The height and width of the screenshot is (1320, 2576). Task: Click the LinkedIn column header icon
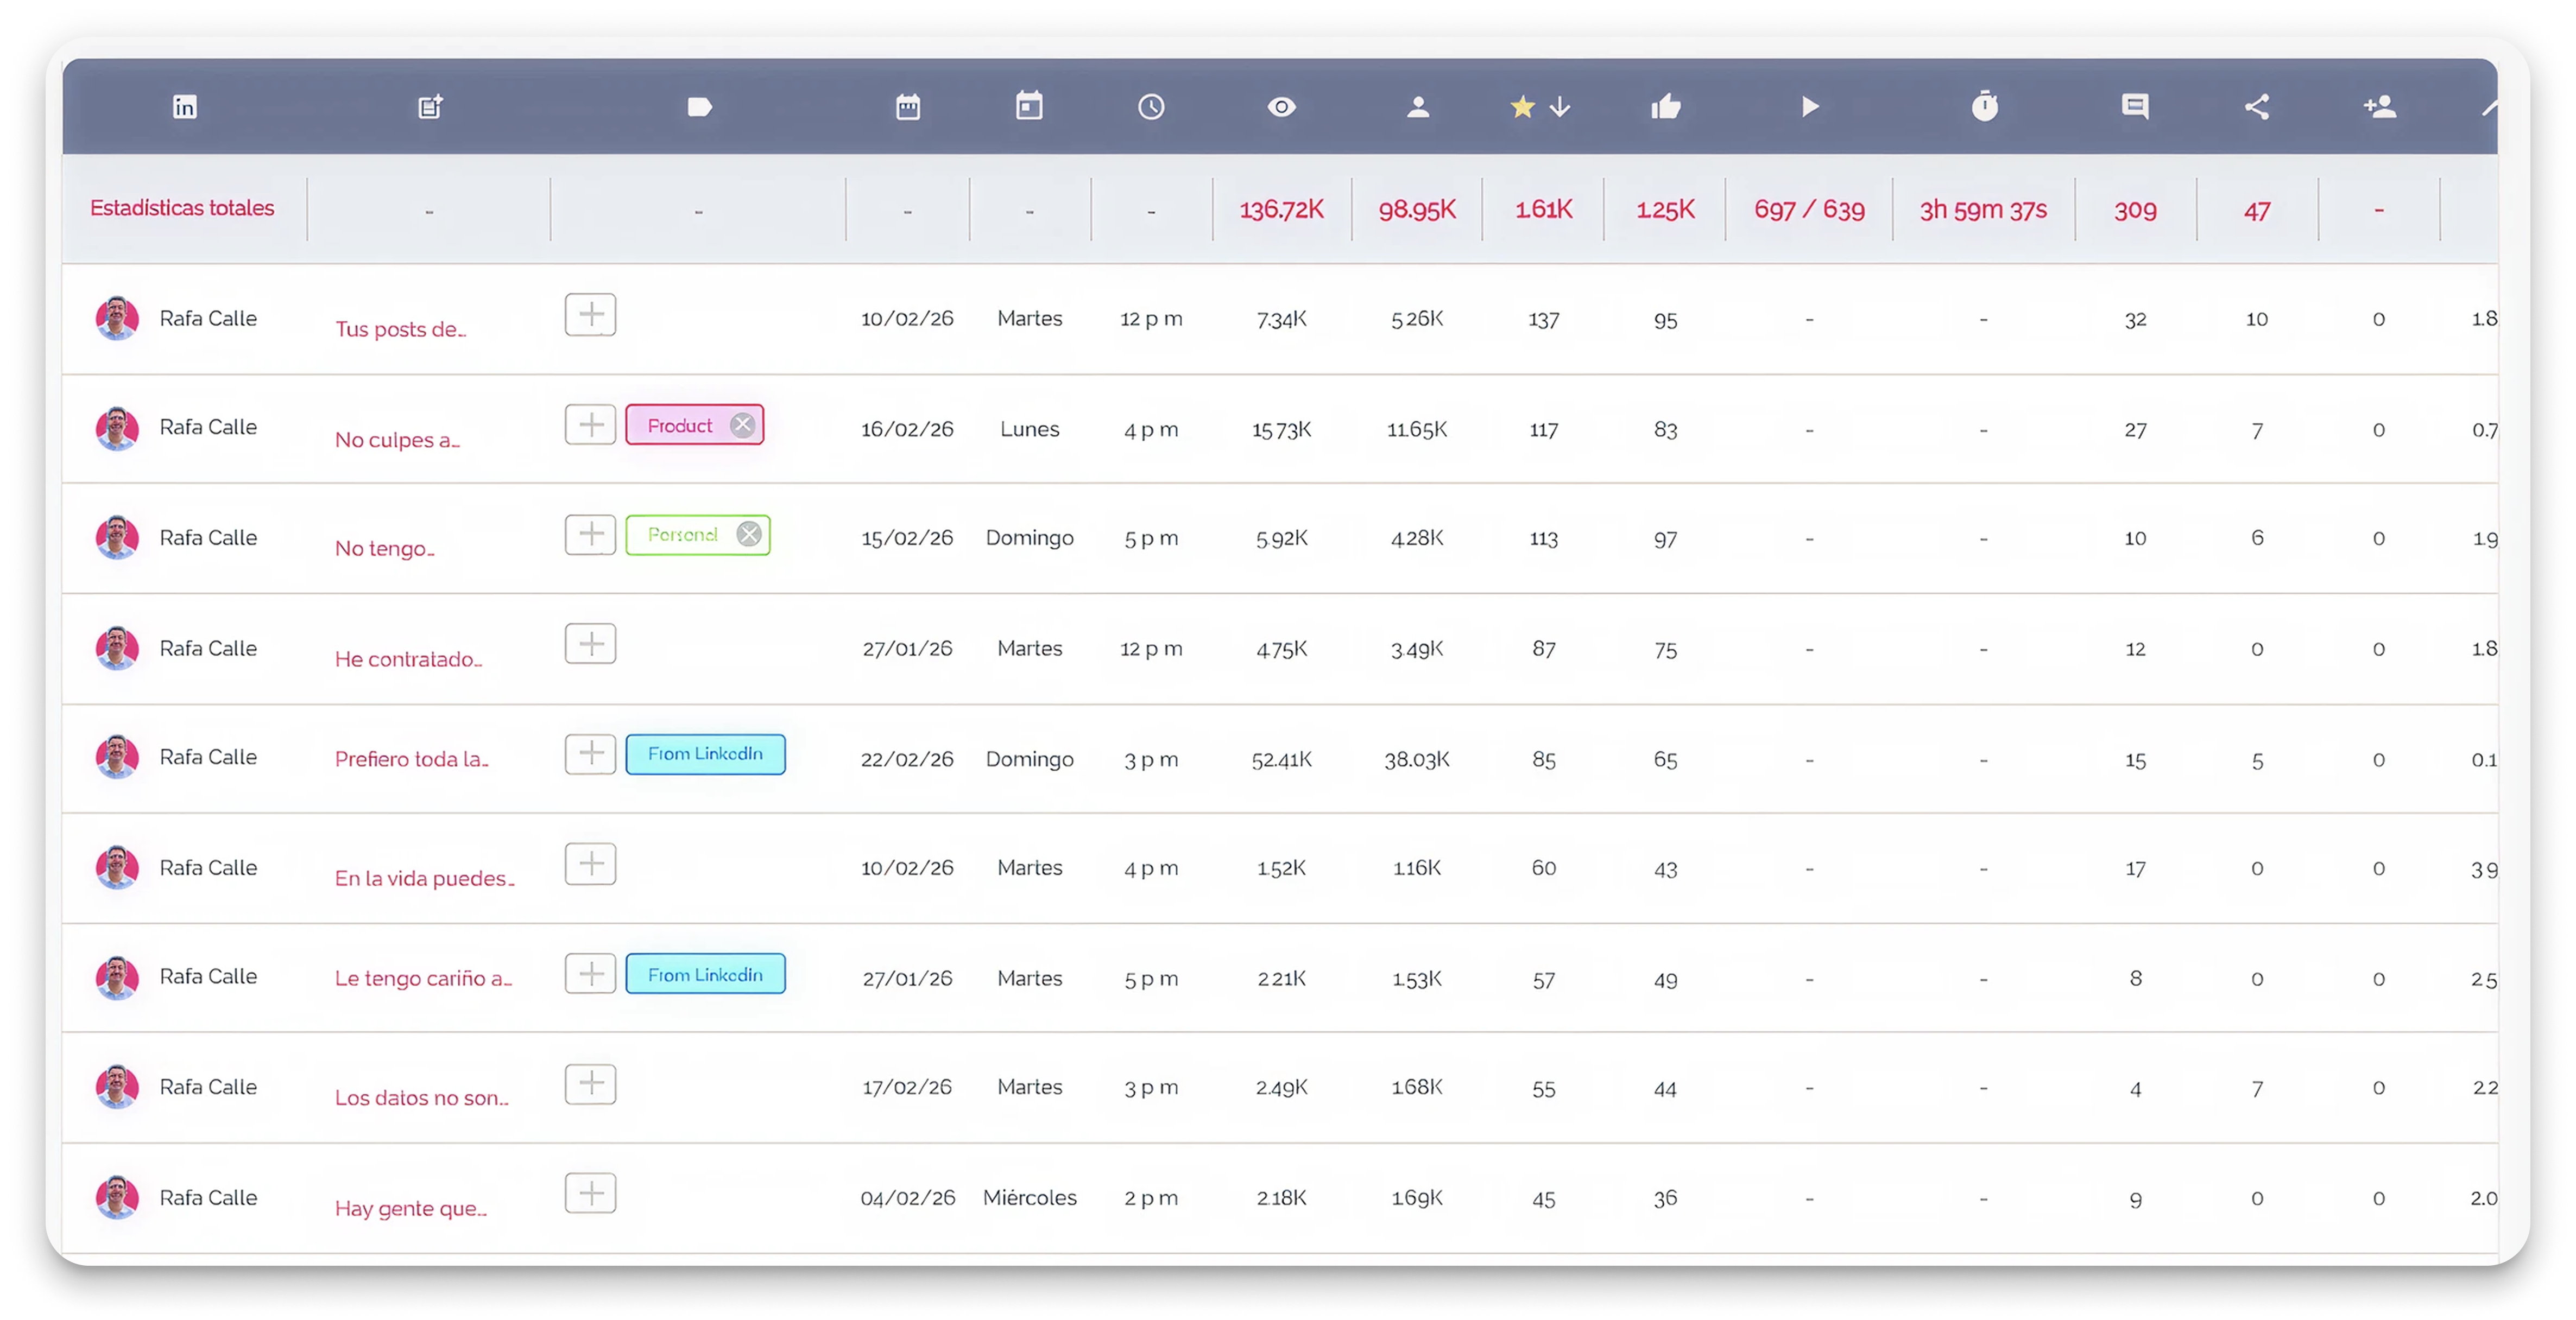184,107
